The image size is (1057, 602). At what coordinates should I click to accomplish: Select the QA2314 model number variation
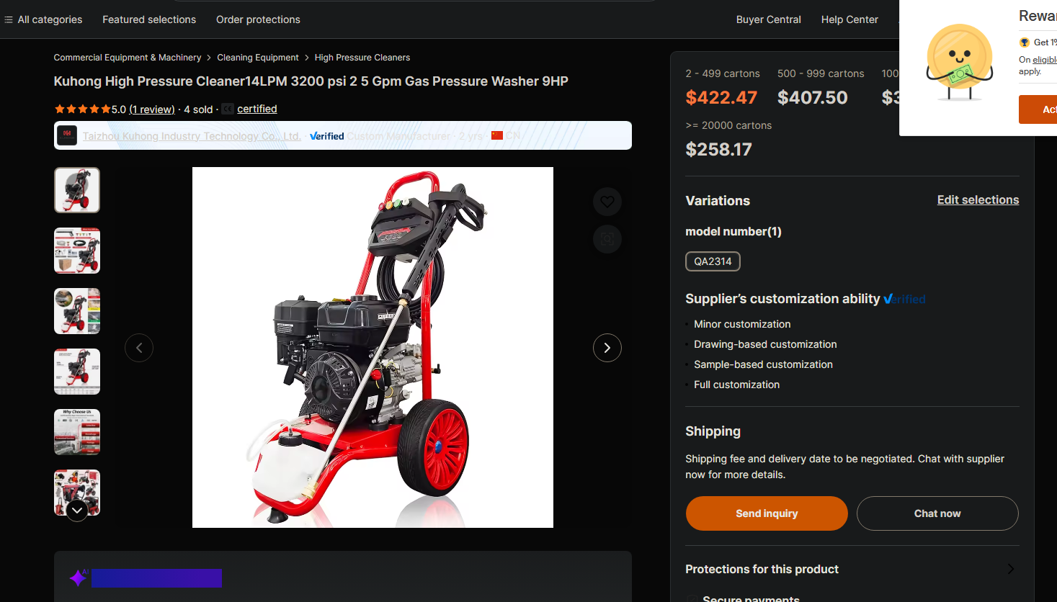click(713, 261)
